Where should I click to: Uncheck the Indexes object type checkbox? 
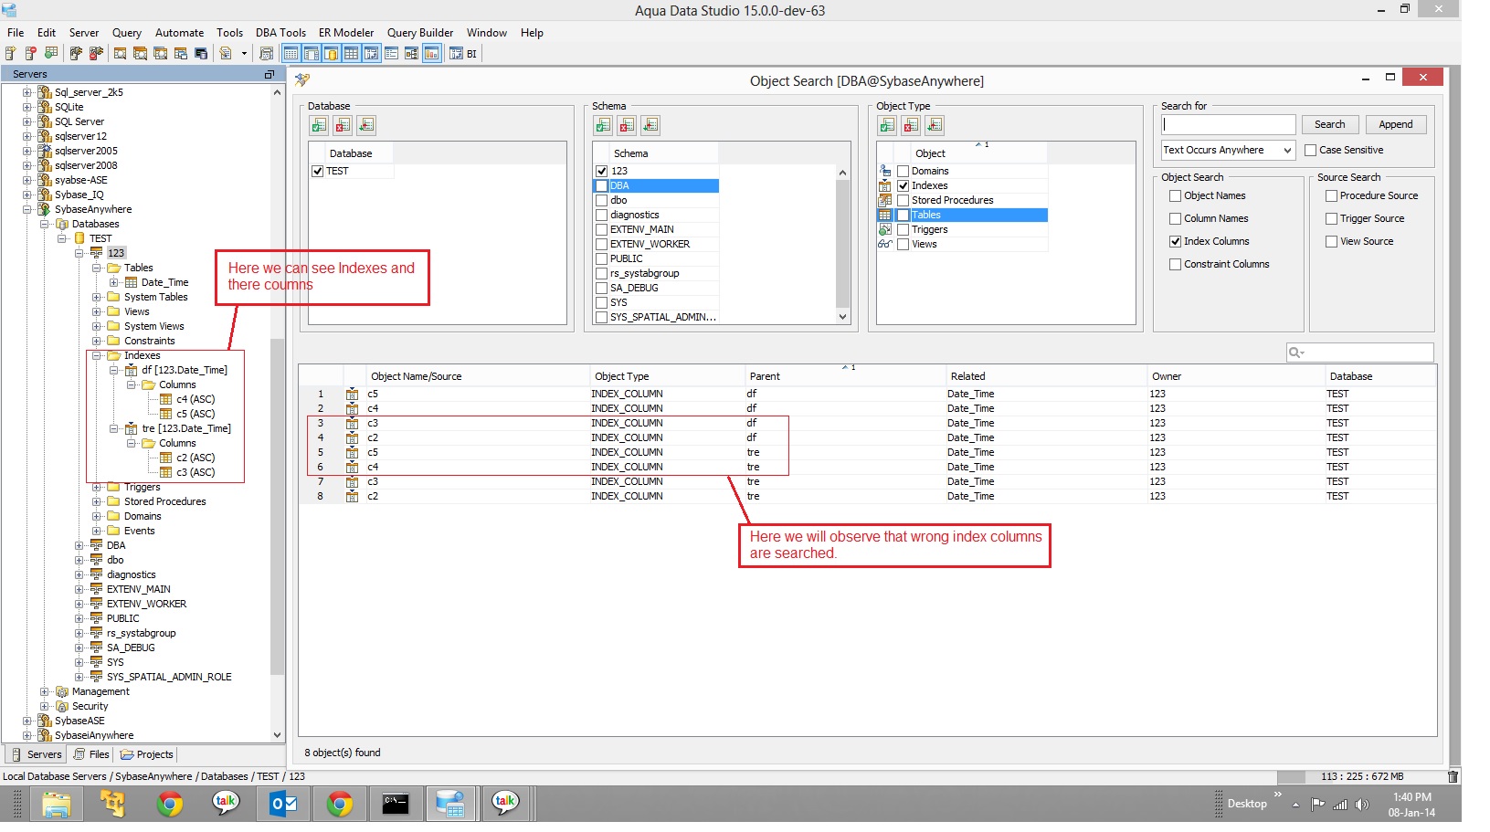903,185
